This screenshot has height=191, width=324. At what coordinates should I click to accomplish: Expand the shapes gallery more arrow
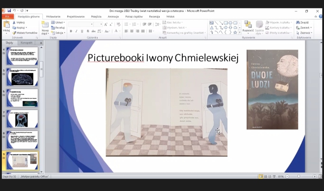240,32
